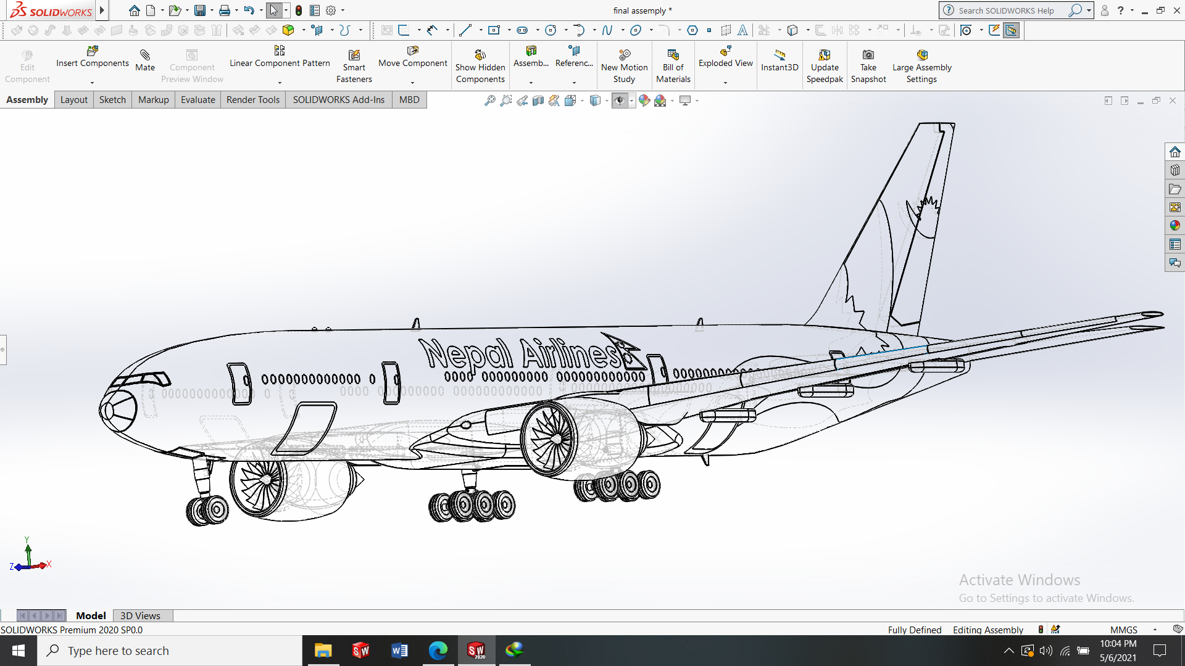Choose the Move Component tool
Viewport: 1185px width, 666px height.
click(413, 57)
